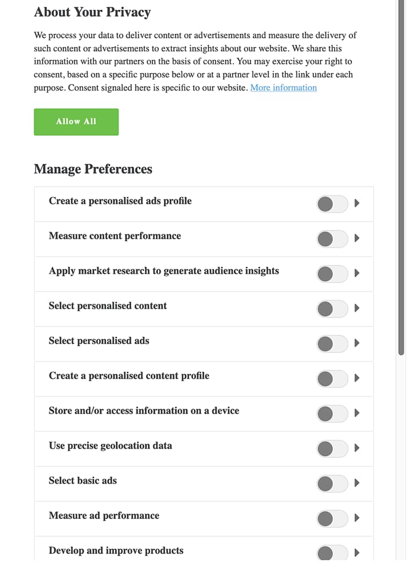Screen dimensions: 408x573
Task: Enable Apply market research to generate audience insights
Action: [333, 274]
